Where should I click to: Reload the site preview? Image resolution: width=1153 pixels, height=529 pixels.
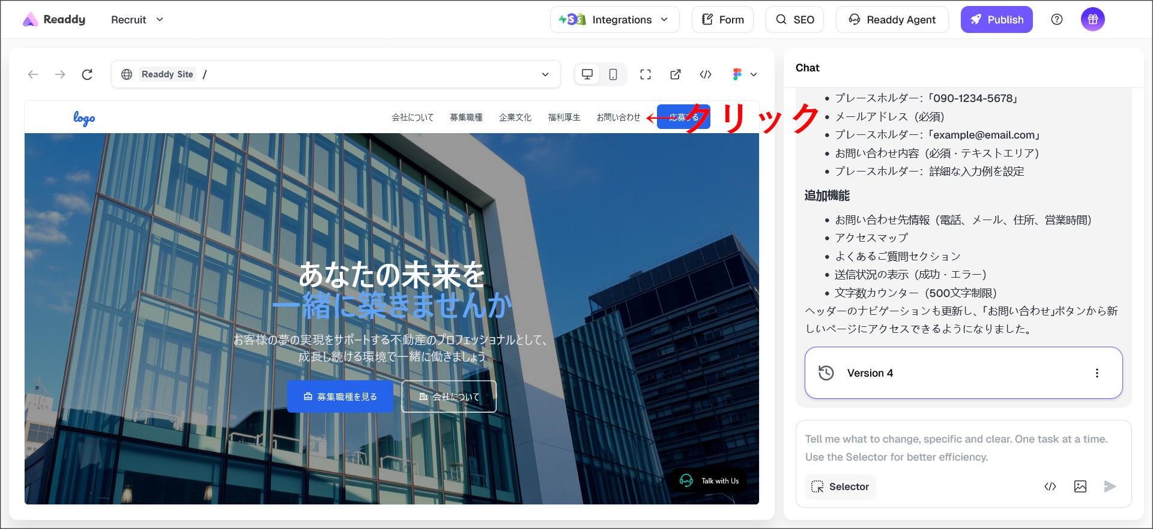coord(87,74)
